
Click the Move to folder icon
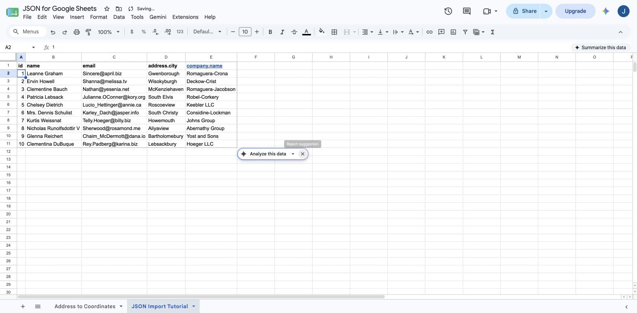point(119,9)
